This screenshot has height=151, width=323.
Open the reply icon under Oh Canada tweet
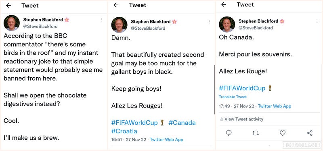pyautogui.click(x=229, y=133)
